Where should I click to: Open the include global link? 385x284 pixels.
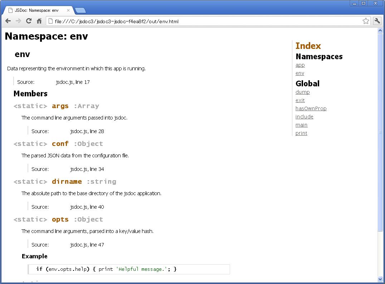click(x=304, y=117)
